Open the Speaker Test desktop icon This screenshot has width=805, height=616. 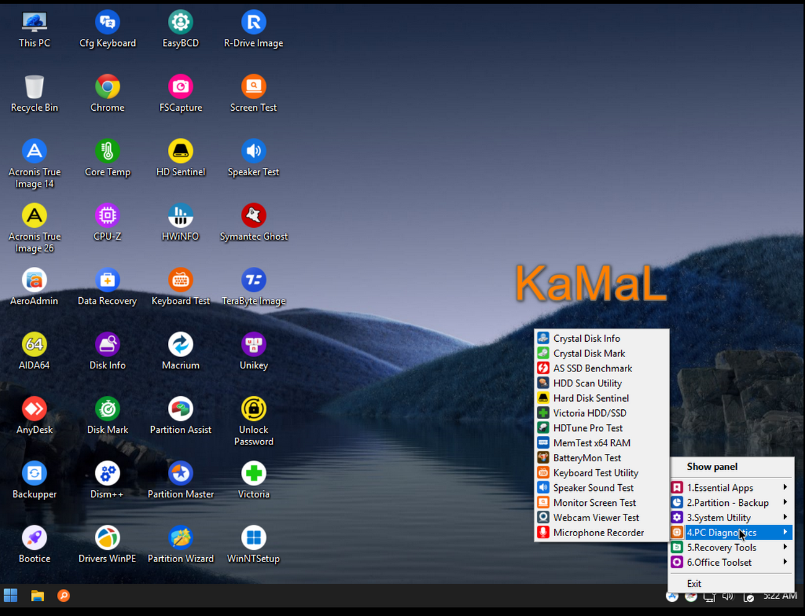click(253, 159)
